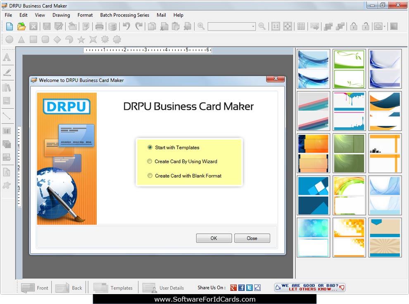Image resolution: width=409 pixels, height=304 pixels.
Task: Select Create Card with Blank Format
Action: click(185, 176)
